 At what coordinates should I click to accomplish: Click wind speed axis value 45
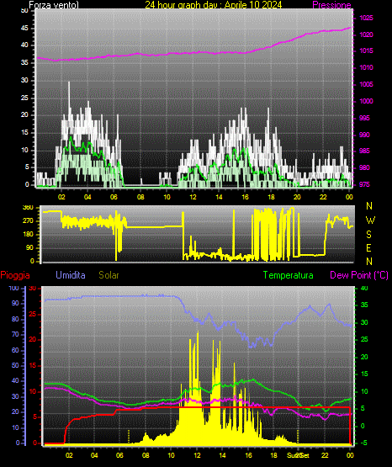(24, 29)
